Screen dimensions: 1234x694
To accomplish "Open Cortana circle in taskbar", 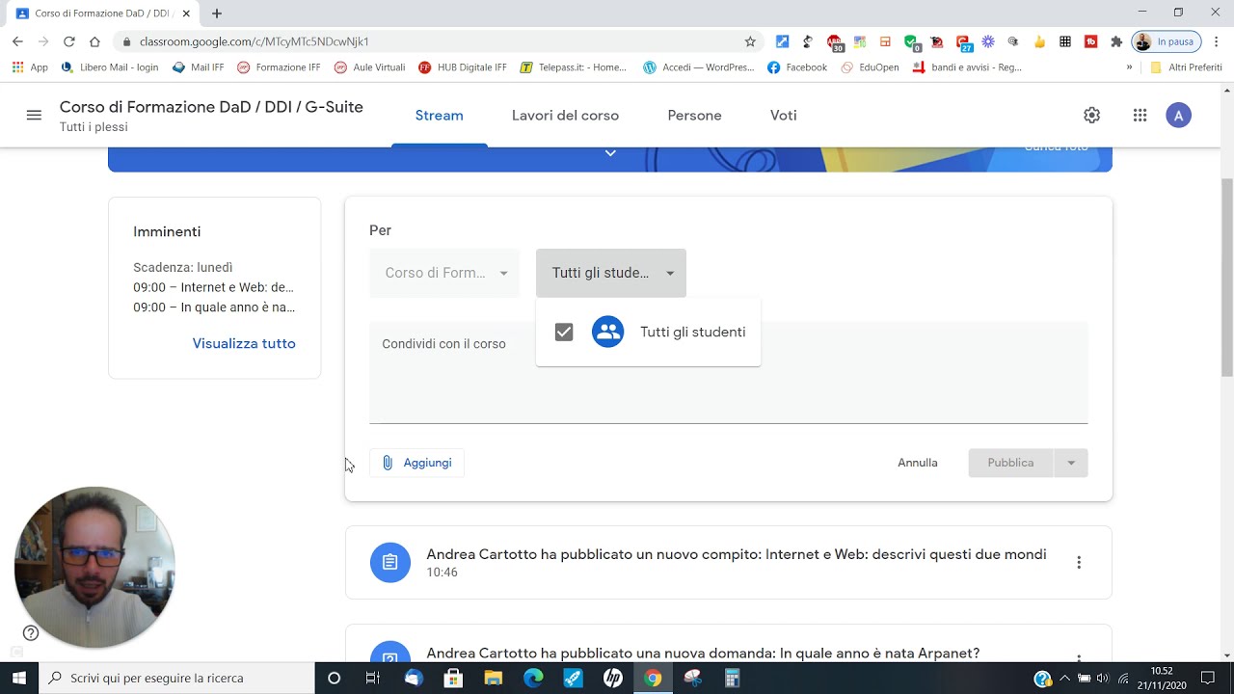I will click(334, 679).
